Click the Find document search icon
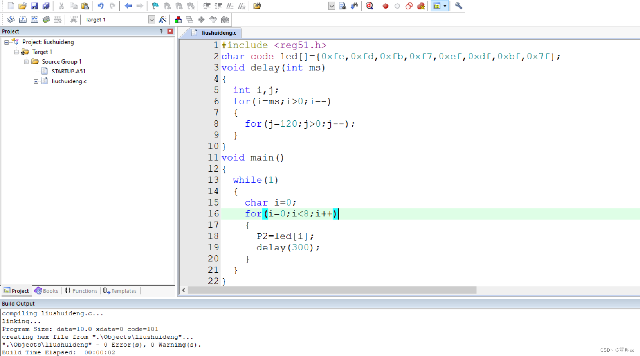Screen dimensions: 640x356 point(343,6)
